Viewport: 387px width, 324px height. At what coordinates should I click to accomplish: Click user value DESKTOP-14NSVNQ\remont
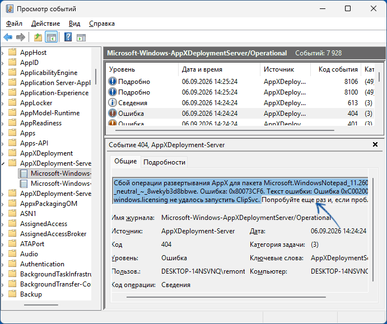(x=203, y=271)
